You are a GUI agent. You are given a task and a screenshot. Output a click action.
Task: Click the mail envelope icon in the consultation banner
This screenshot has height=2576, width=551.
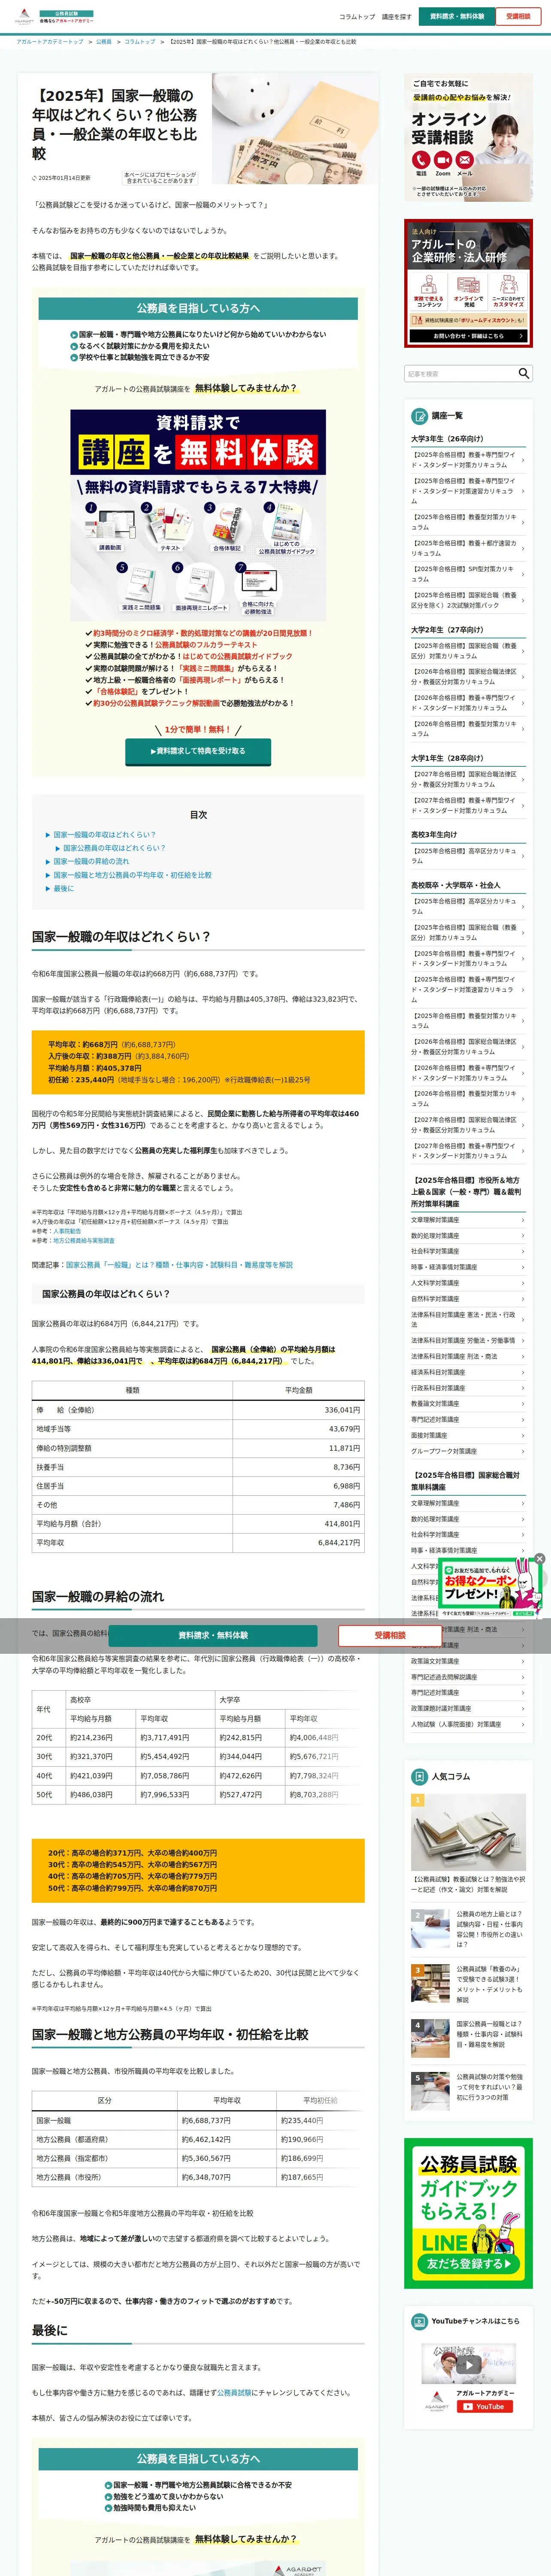tap(465, 160)
